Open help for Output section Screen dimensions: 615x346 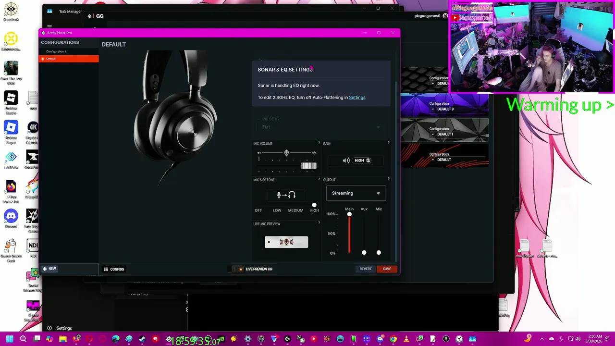tap(389, 179)
